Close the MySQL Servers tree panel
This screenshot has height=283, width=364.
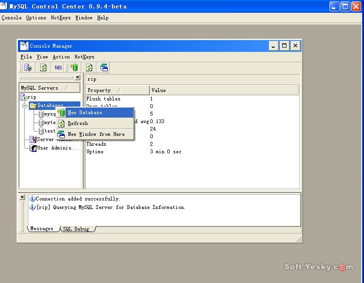(78, 77)
